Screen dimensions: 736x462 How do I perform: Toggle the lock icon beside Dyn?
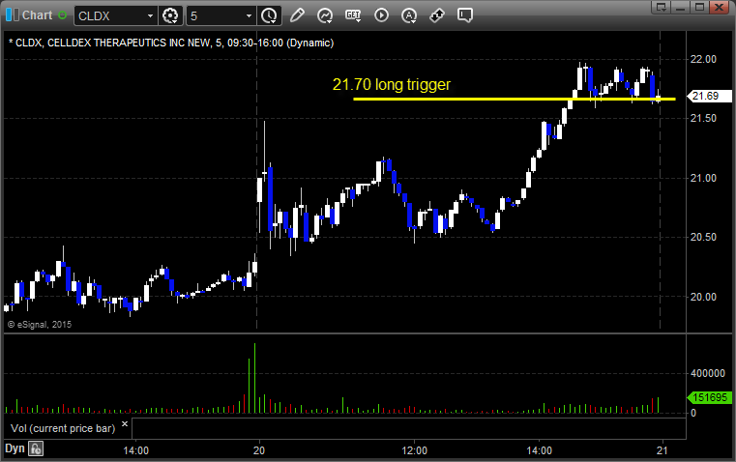click(x=36, y=448)
